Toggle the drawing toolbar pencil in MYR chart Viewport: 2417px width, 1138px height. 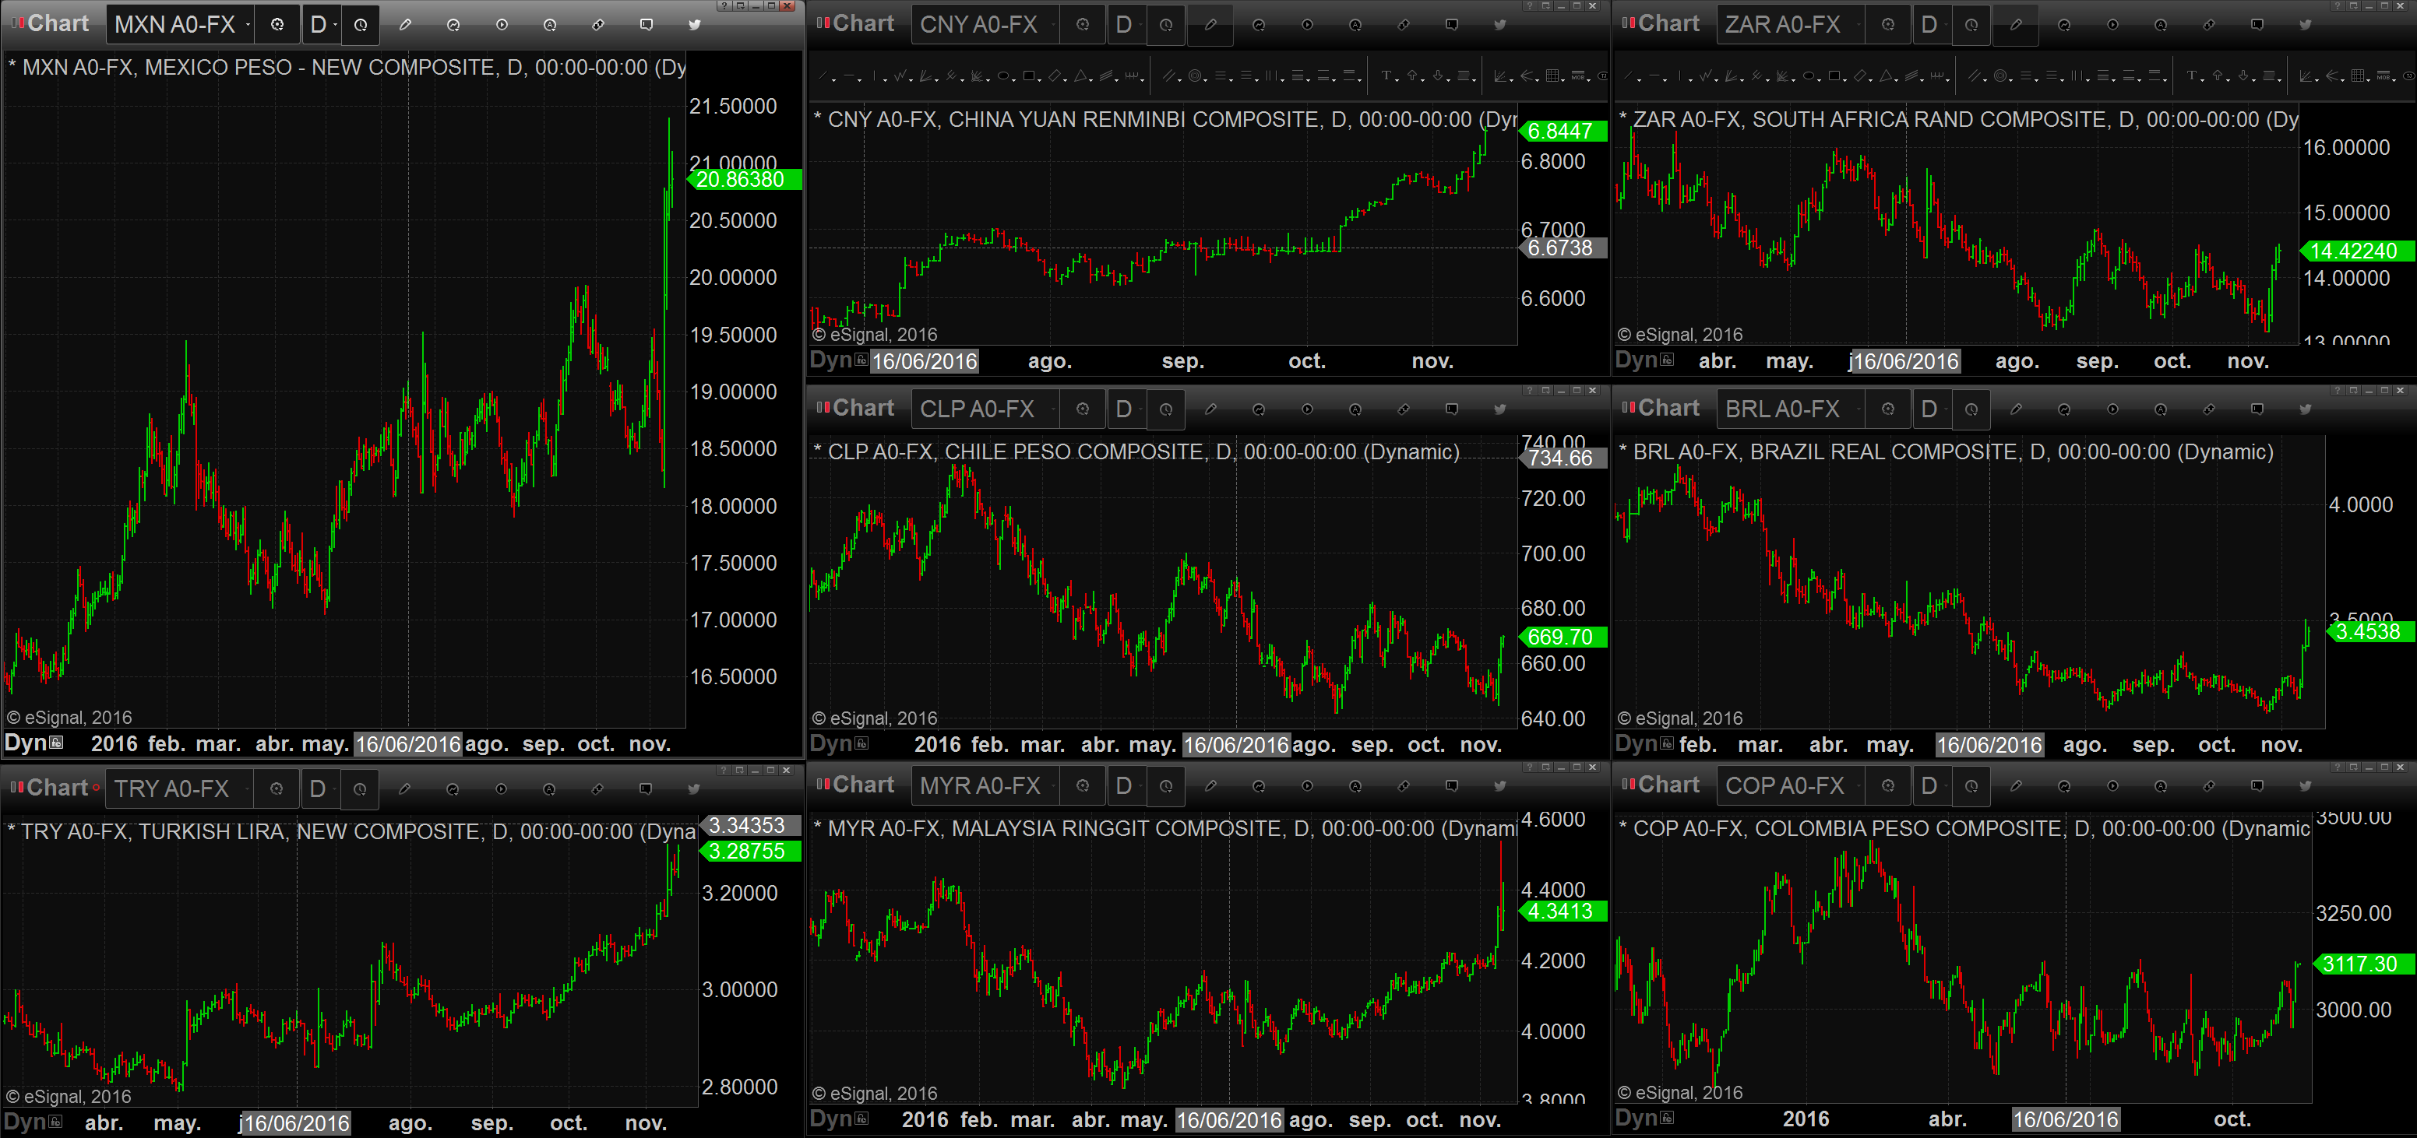[x=1210, y=785]
